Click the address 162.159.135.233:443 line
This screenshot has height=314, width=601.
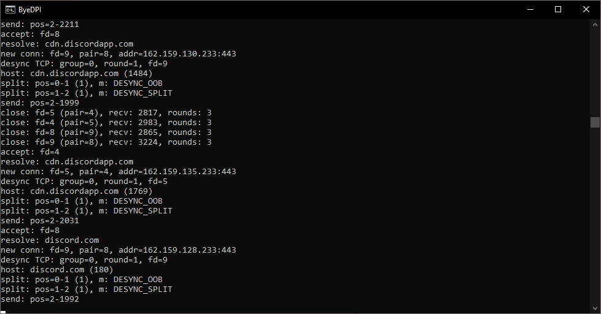pyautogui.click(x=118, y=172)
